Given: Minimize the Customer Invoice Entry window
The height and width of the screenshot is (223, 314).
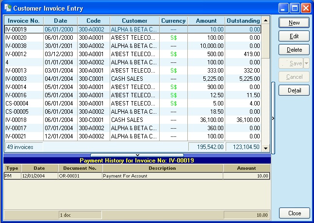Looking at the screenshot, I should coord(283,8).
